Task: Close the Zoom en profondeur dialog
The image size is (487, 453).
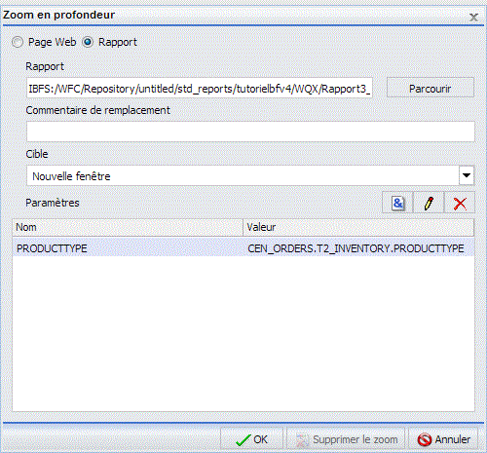Action: coord(473,17)
